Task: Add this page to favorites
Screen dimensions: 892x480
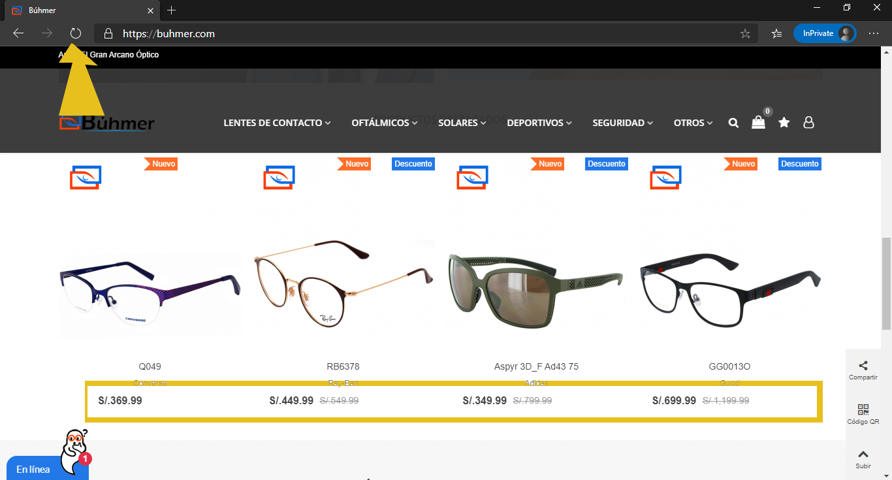Action: pos(745,34)
